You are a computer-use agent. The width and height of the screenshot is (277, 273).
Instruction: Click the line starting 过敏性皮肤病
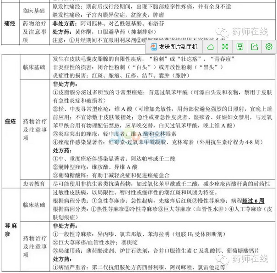tap(135, 192)
